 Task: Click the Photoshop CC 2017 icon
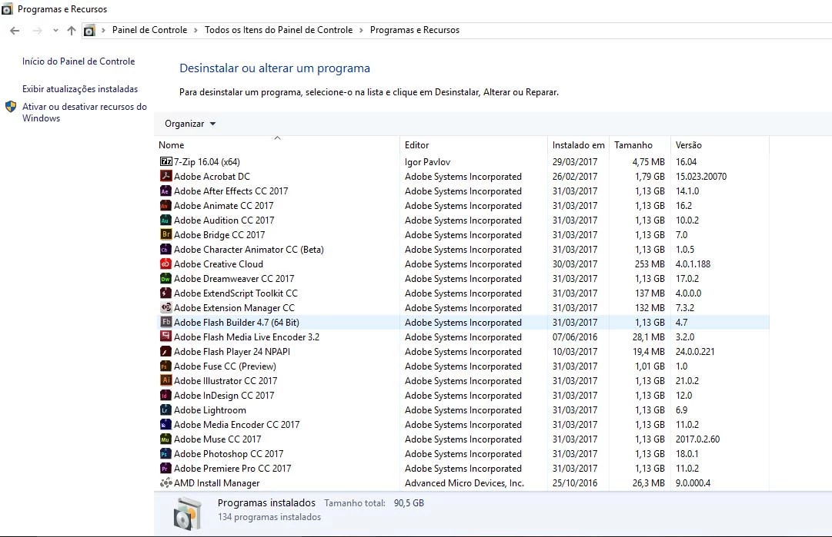[x=166, y=453]
